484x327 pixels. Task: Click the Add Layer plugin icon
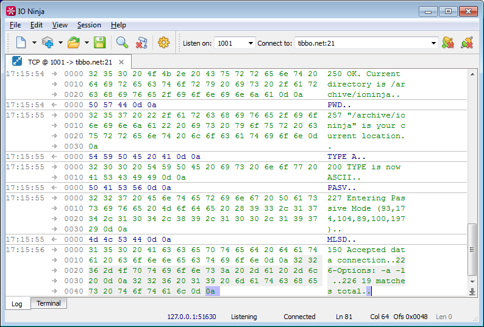[x=48, y=43]
